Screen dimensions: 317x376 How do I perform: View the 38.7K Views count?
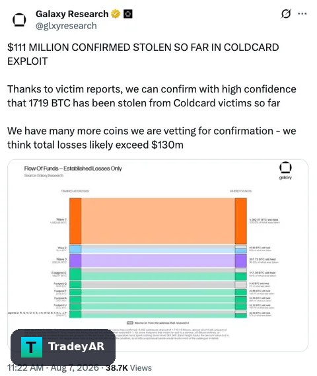(x=129, y=367)
